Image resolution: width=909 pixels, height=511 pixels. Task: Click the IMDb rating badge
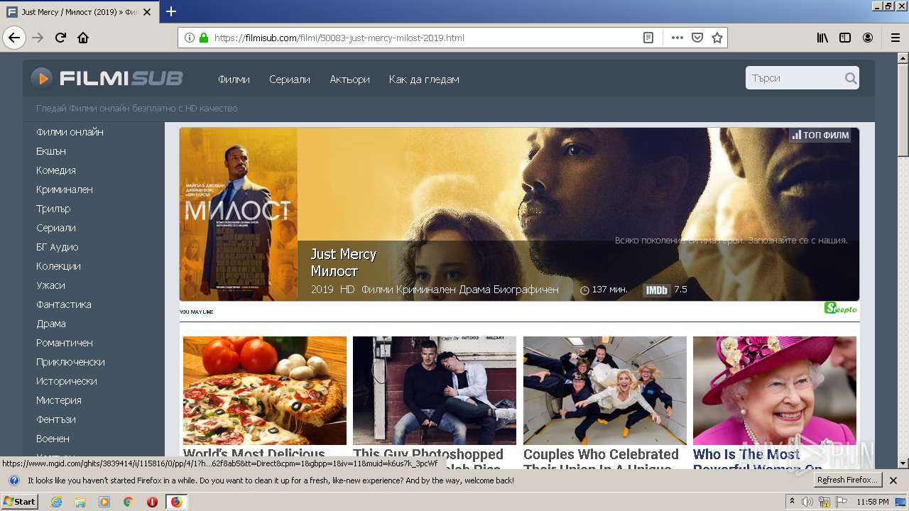click(656, 290)
